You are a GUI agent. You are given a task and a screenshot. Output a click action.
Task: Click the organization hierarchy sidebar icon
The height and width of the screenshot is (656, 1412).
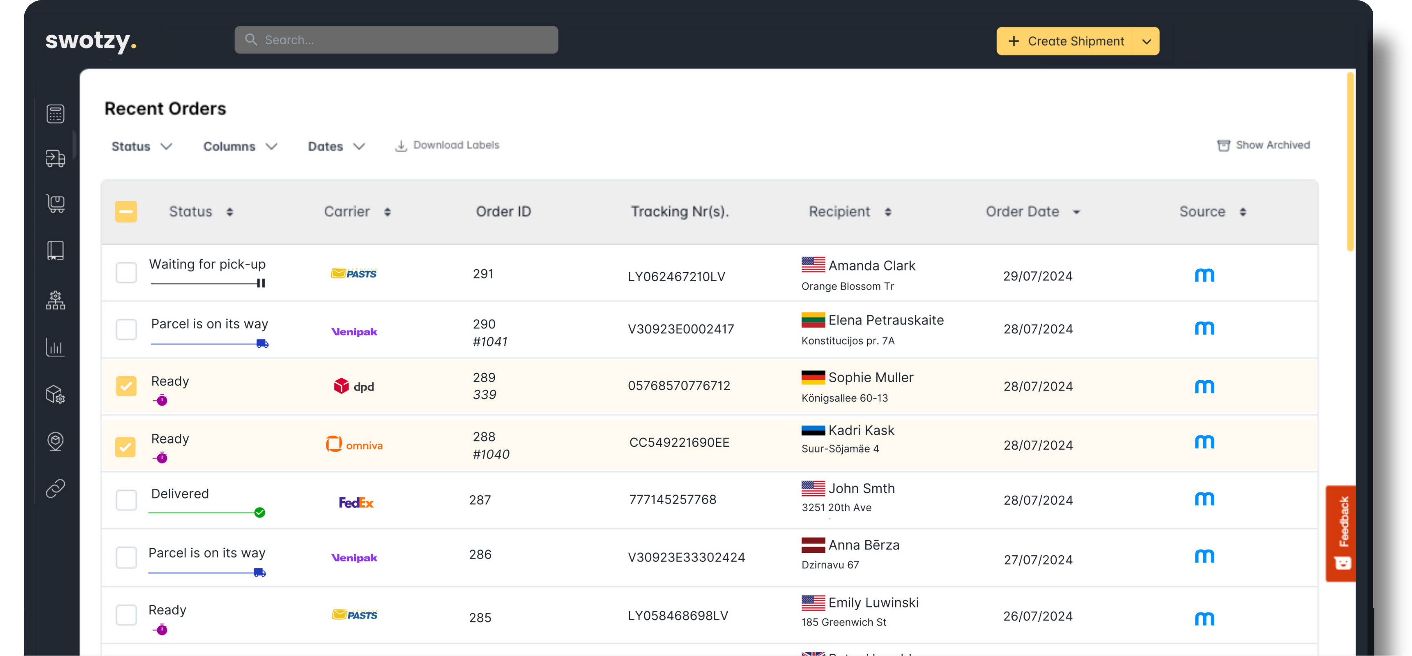[x=56, y=300]
